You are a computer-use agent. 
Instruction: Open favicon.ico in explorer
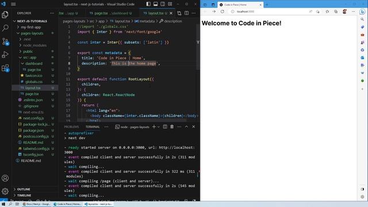[35, 75]
